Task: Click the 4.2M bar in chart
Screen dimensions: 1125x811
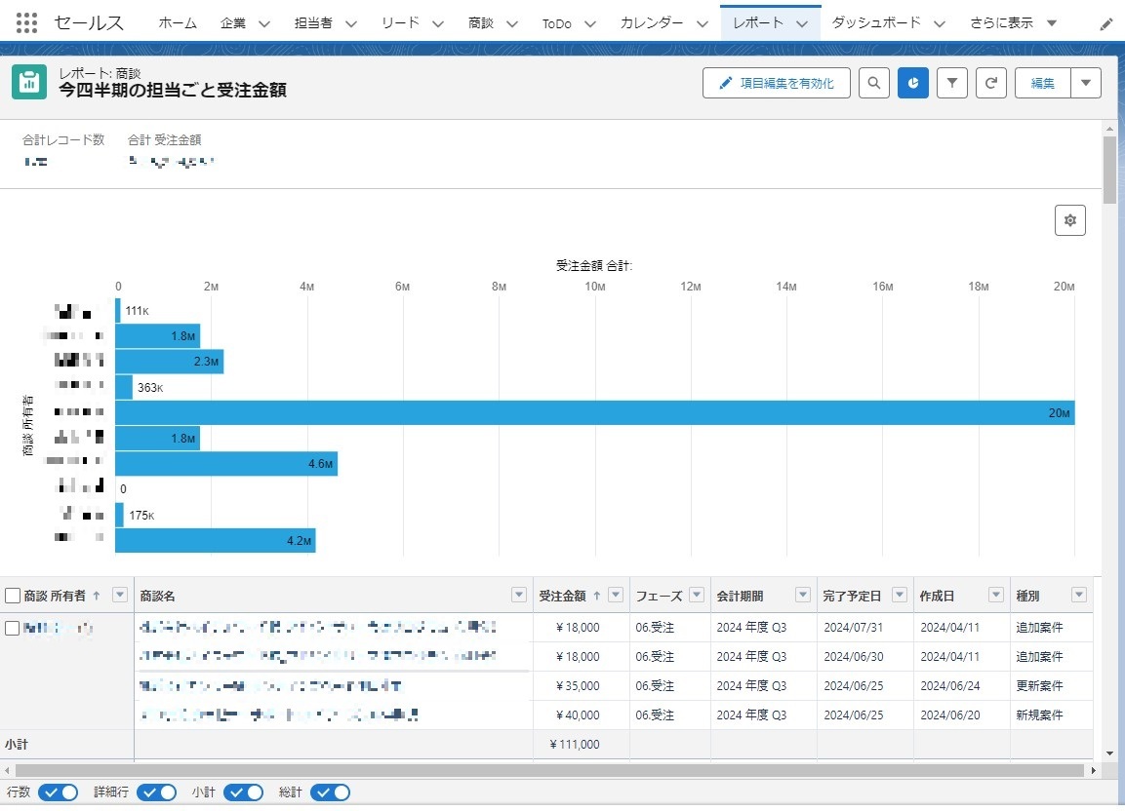Action: [216, 541]
